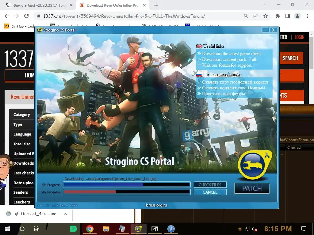Open Cortana search circle on taskbar

pos(22,229)
